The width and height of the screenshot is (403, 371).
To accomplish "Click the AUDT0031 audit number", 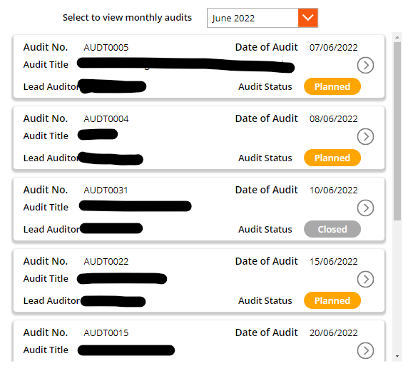I will tap(106, 190).
